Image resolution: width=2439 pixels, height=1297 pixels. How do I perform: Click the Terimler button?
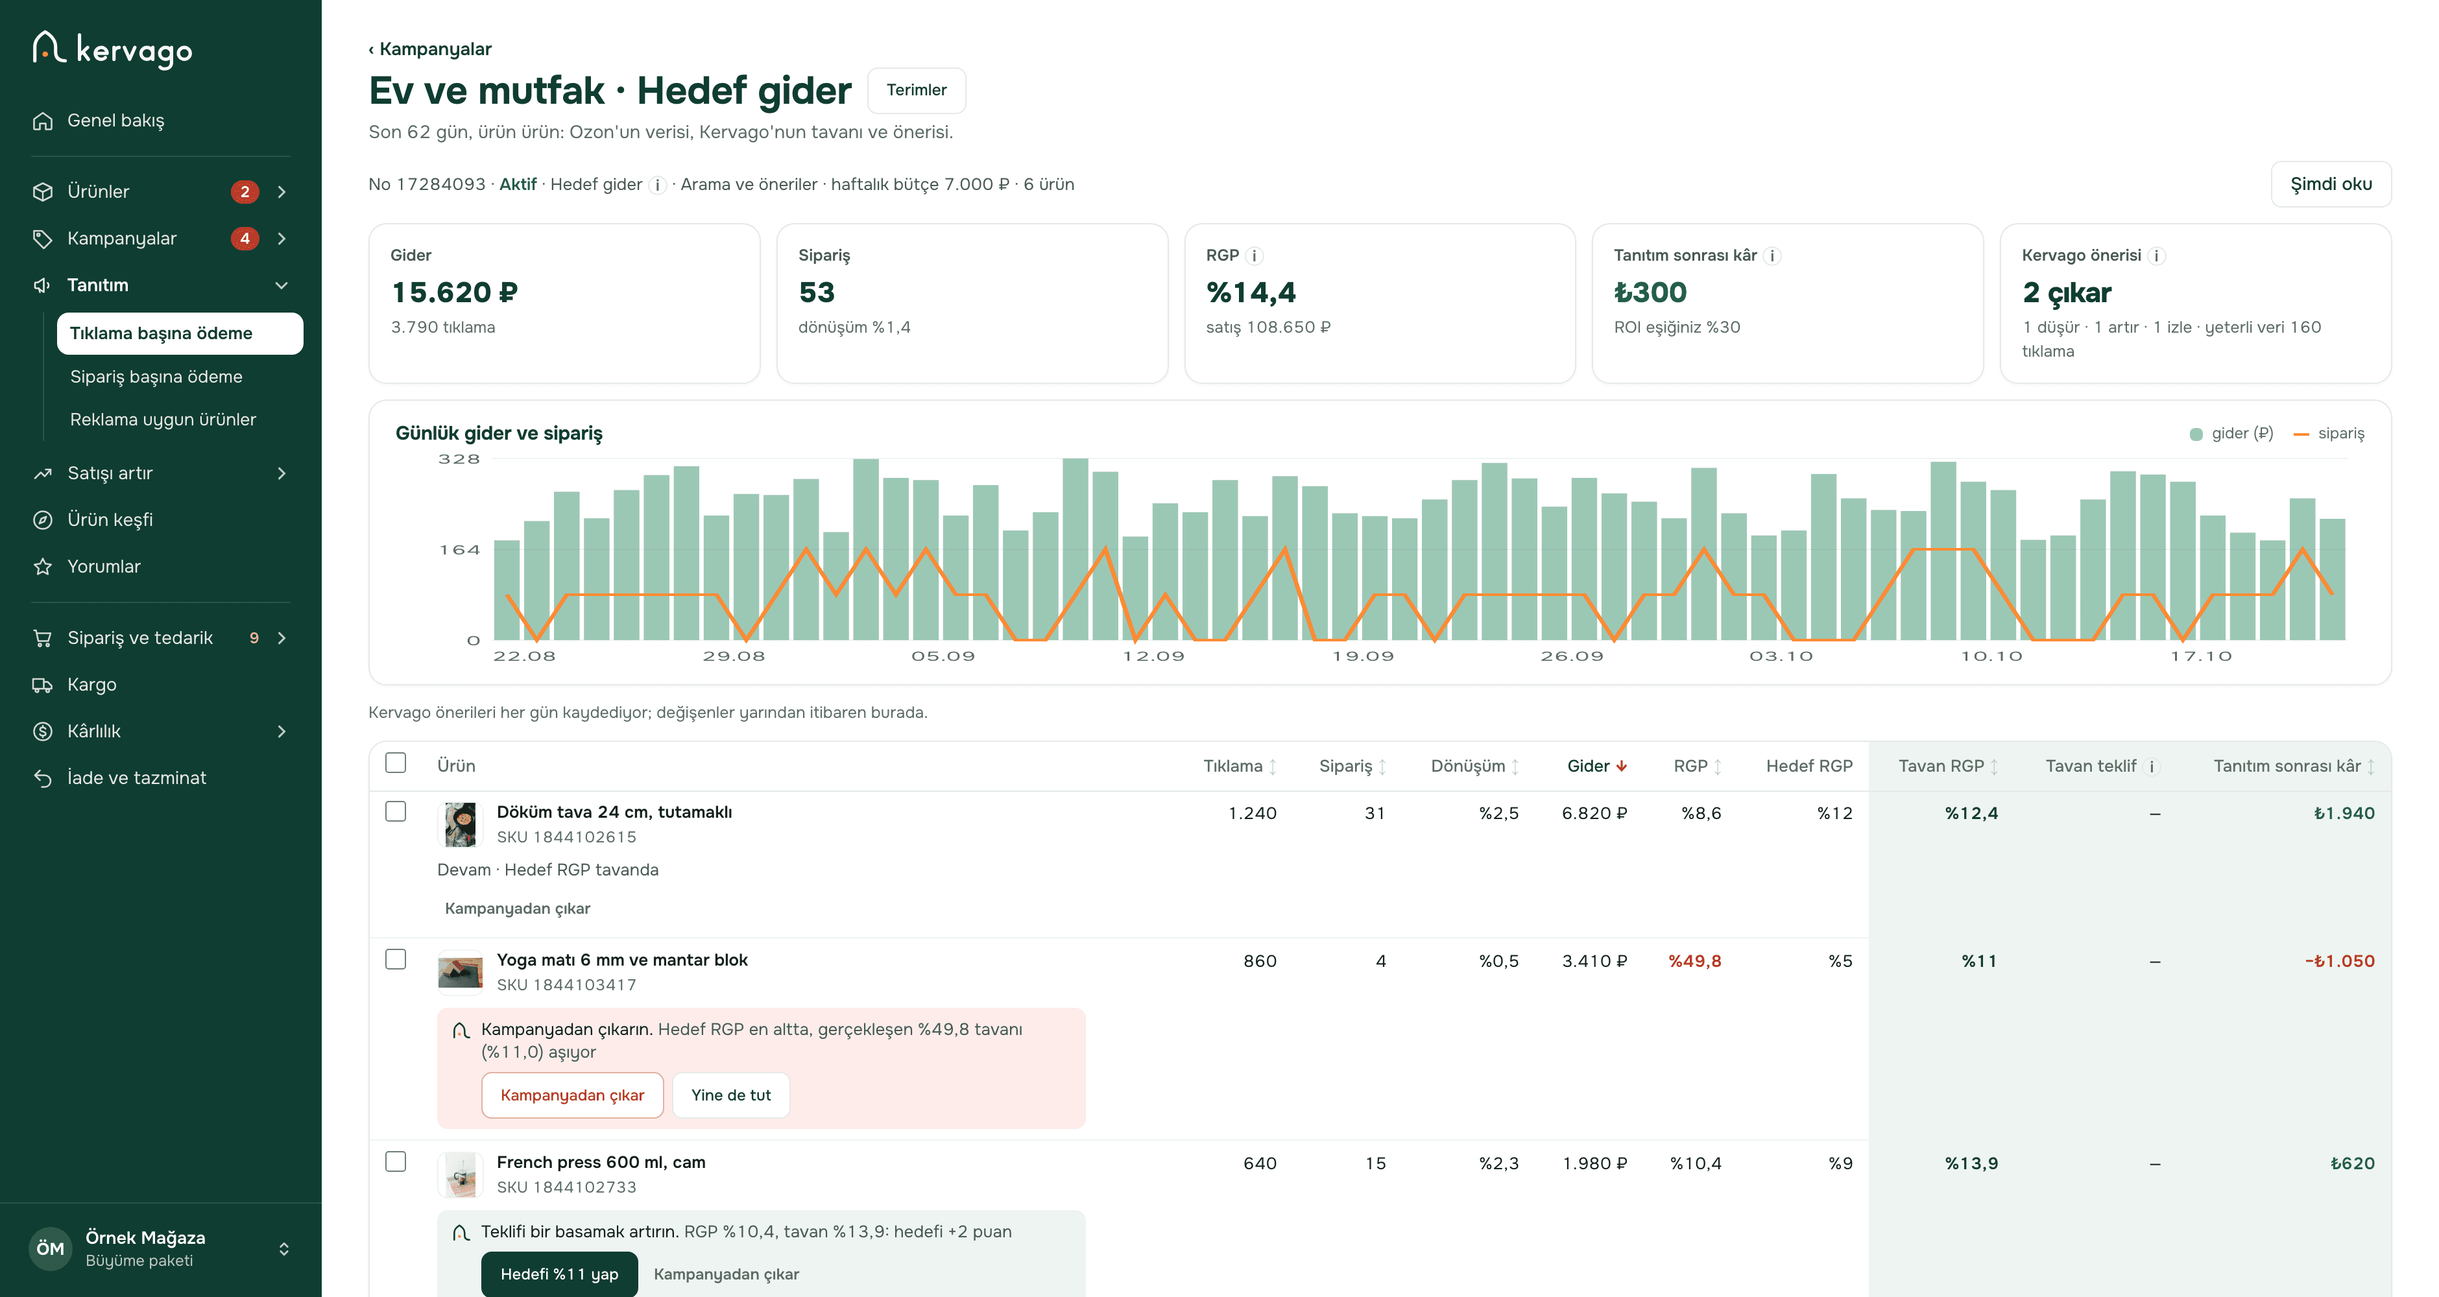[917, 90]
